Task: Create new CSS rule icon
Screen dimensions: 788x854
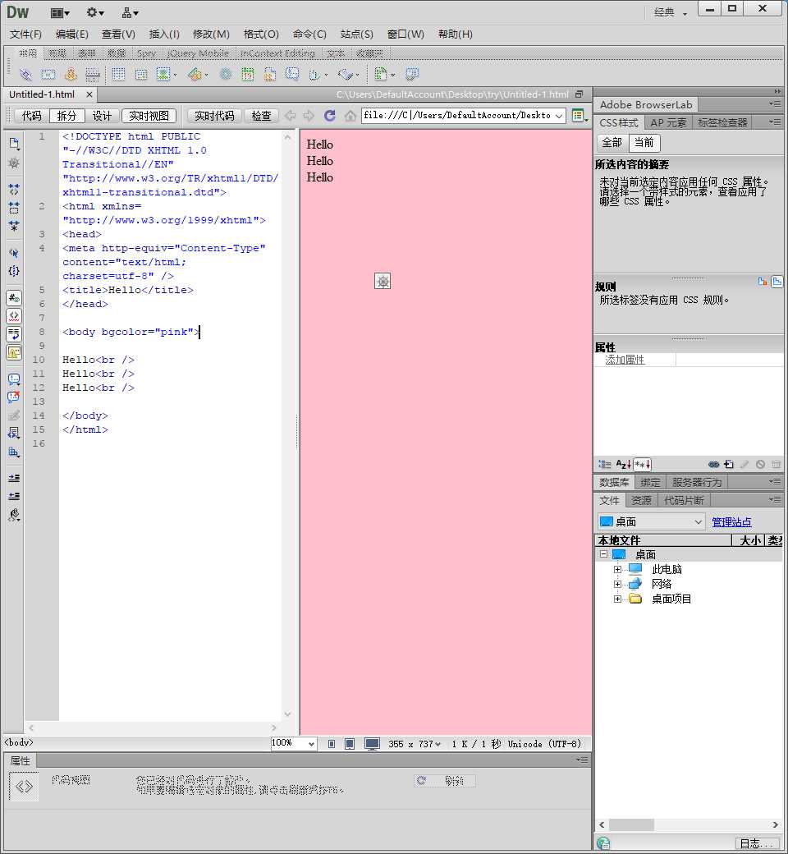Action: pyautogui.click(x=729, y=464)
